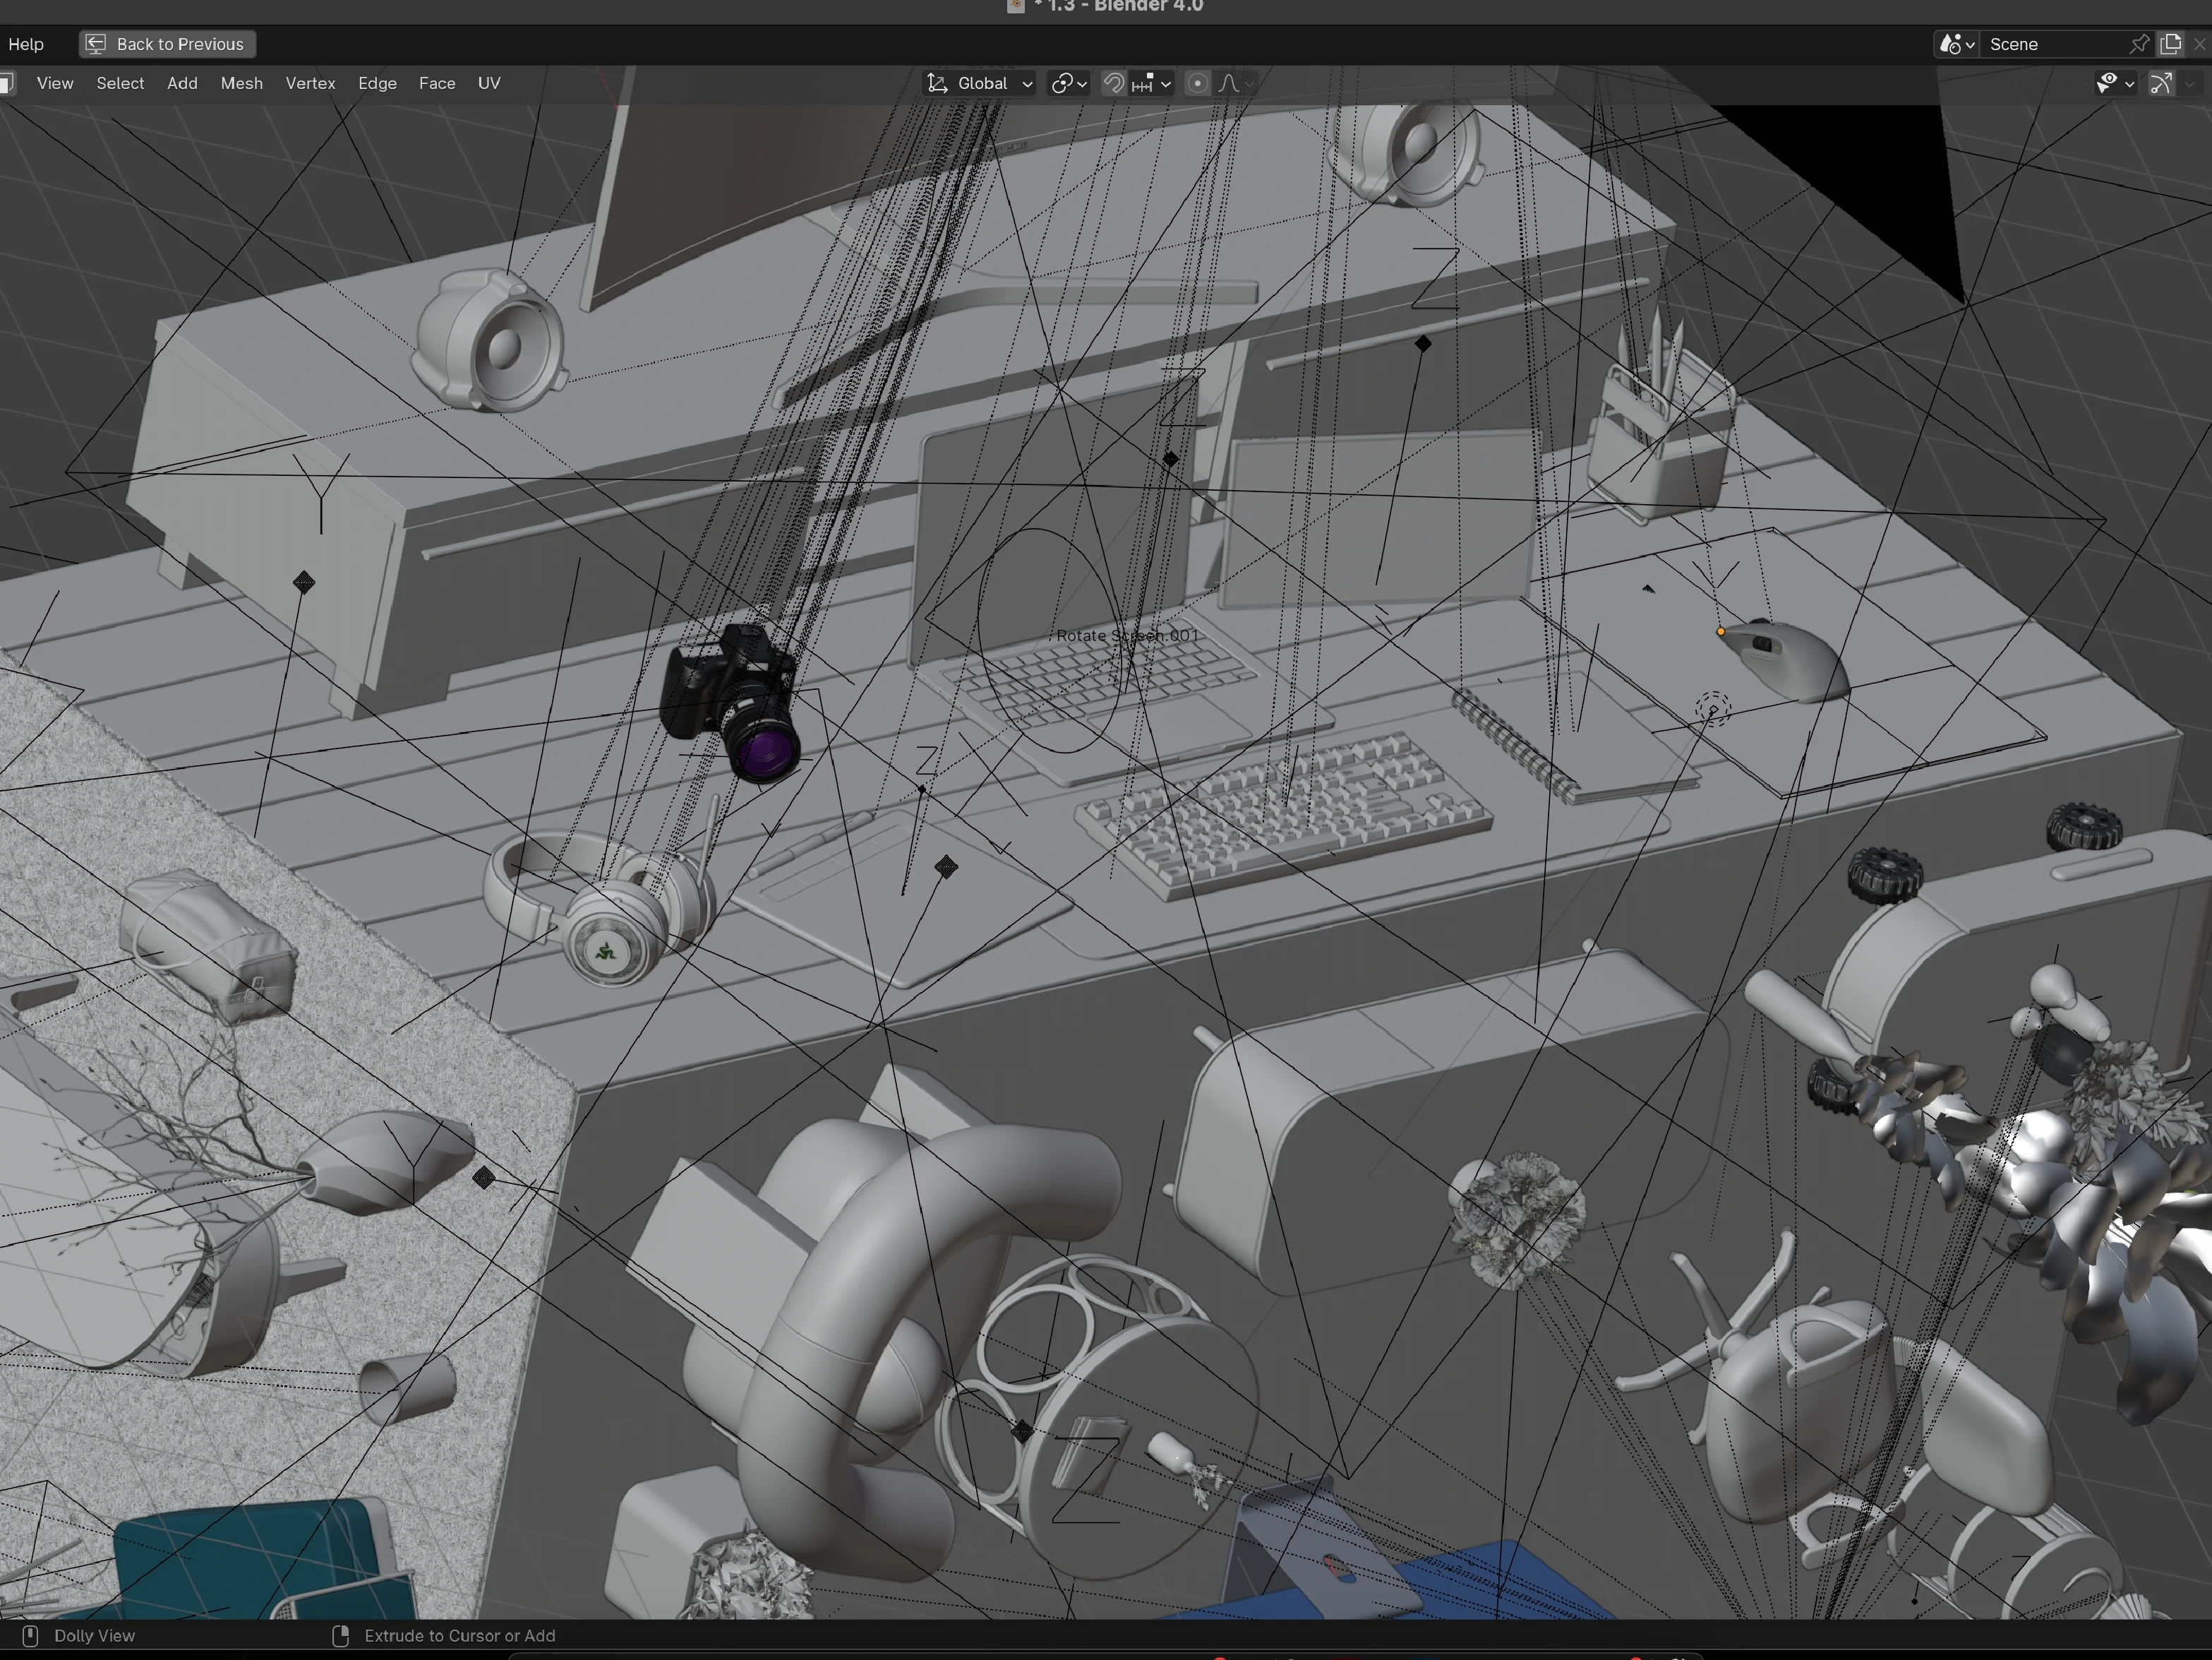Click the Back to Previous button
Image resolution: width=2212 pixels, height=1660 pixels.
click(168, 44)
